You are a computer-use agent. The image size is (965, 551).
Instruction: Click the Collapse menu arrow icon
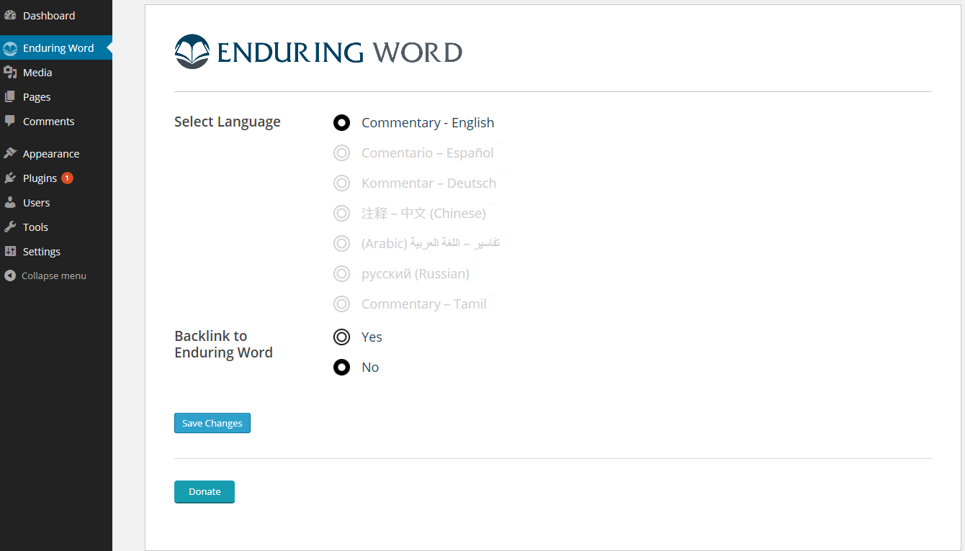click(x=10, y=275)
